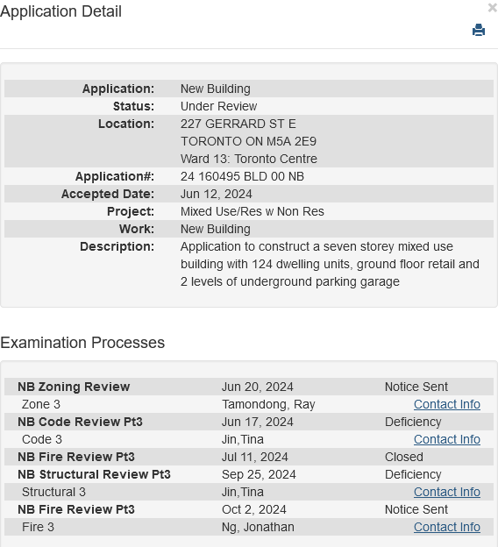Click the Mixed Use/Res w Non Res project value
The width and height of the screenshot is (498, 547).
pyautogui.click(x=252, y=211)
